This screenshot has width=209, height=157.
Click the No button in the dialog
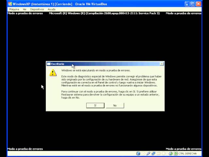point(115,105)
